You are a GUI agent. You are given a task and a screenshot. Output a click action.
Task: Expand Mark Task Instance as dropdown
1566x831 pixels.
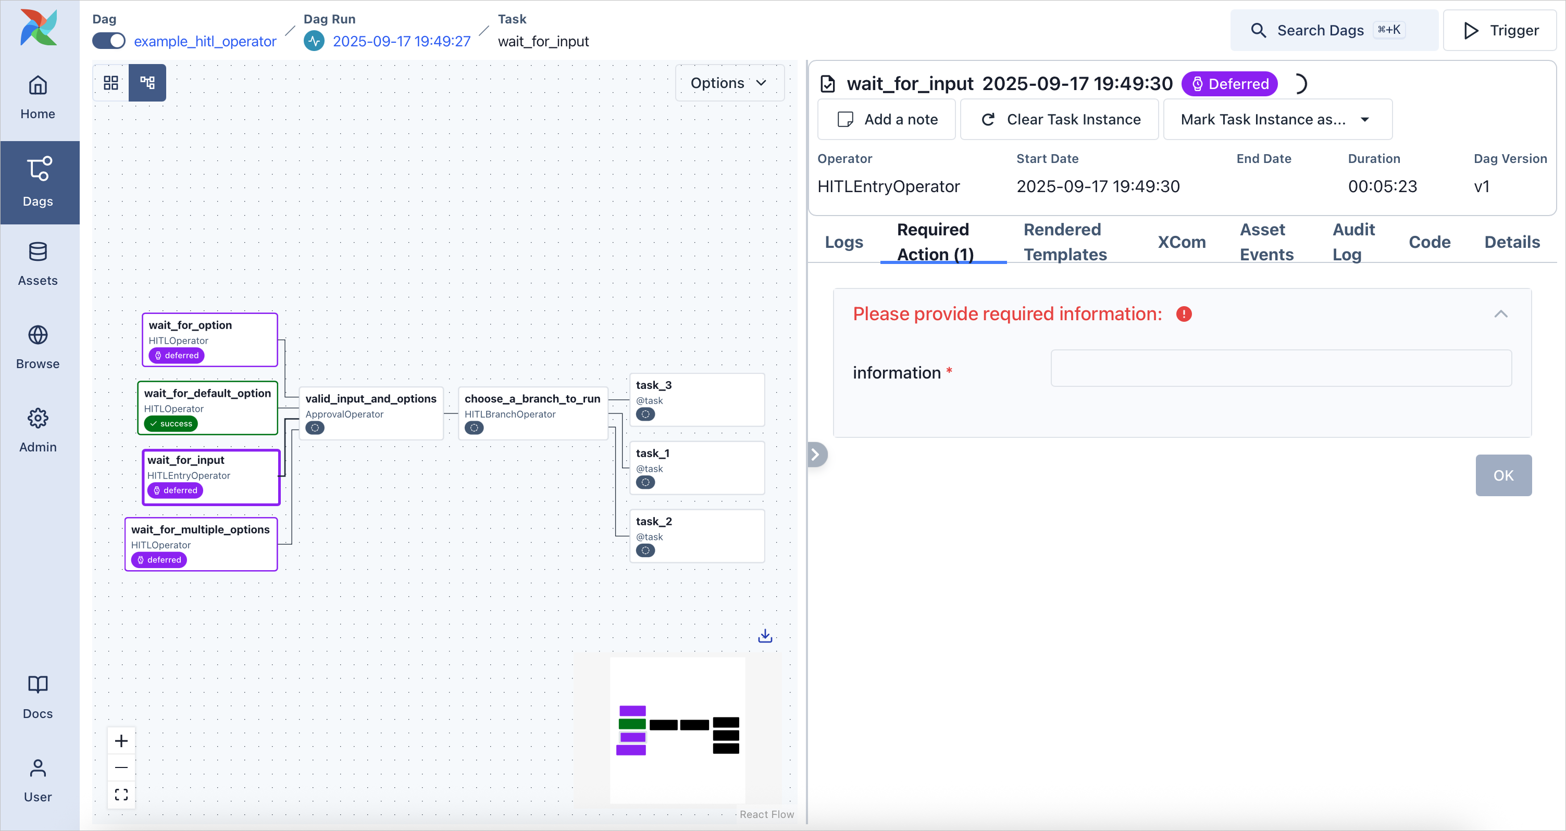click(x=1277, y=120)
